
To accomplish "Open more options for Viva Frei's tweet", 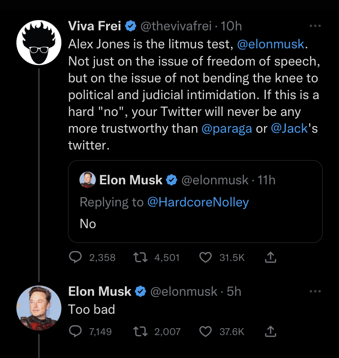I will click(x=315, y=26).
